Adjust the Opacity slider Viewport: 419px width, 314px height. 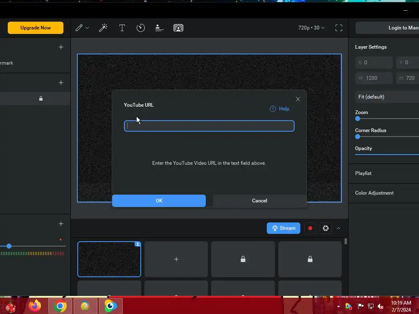(387, 154)
